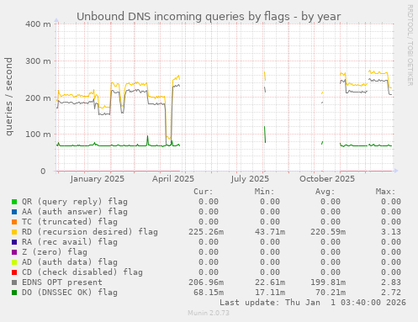418x322 pixels.
Task: Click the 'July 2025' x-axis label
Action: (x=250, y=179)
